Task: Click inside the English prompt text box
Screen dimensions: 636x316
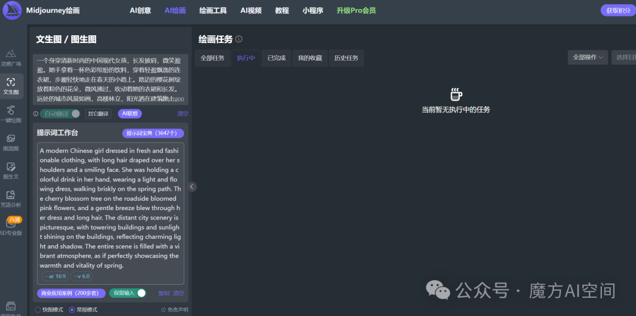Action: [x=110, y=206]
